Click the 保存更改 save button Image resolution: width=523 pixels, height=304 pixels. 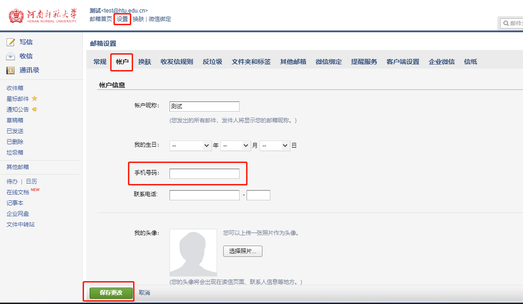(x=111, y=293)
